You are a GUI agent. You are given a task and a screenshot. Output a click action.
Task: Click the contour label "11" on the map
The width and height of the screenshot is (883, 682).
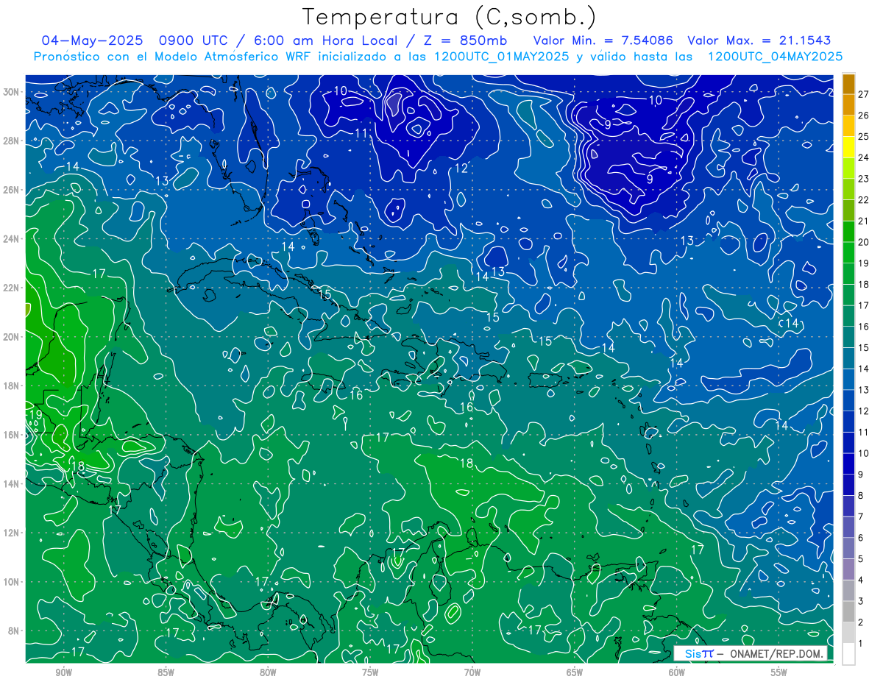(x=361, y=133)
